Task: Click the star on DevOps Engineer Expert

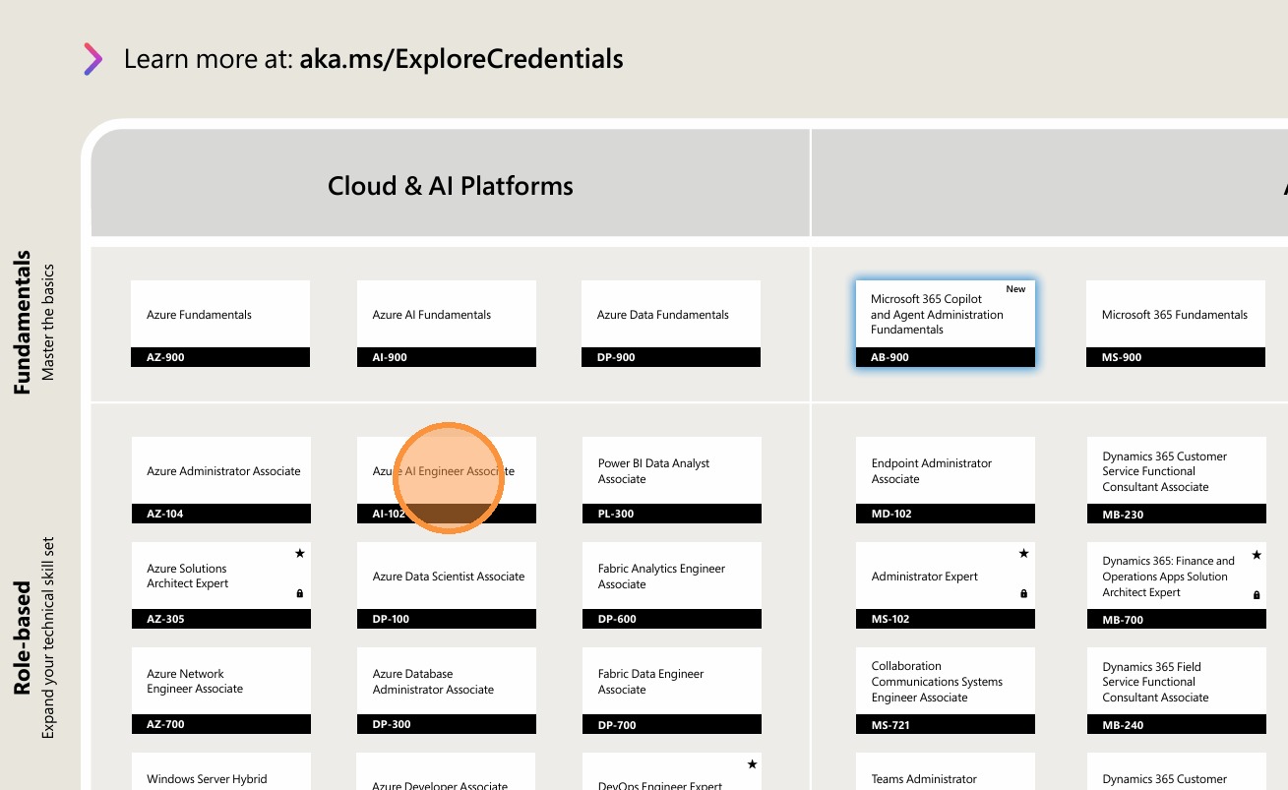Action: (x=752, y=763)
